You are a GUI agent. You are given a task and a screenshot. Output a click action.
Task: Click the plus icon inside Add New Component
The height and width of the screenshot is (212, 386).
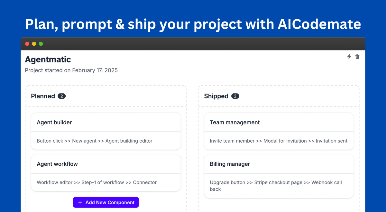80,202
